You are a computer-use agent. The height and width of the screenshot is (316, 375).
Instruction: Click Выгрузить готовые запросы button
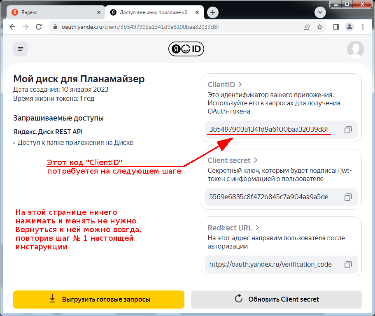[x=99, y=299]
